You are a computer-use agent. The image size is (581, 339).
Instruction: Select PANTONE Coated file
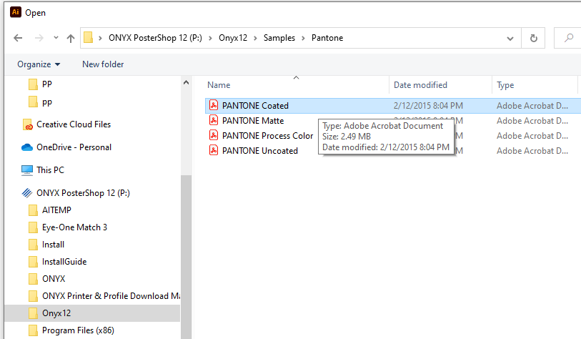pos(255,106)
